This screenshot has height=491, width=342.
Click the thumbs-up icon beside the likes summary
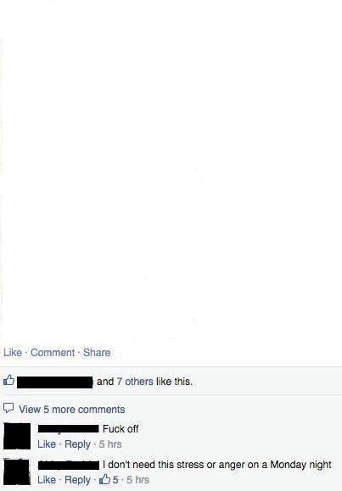[8, 380]
